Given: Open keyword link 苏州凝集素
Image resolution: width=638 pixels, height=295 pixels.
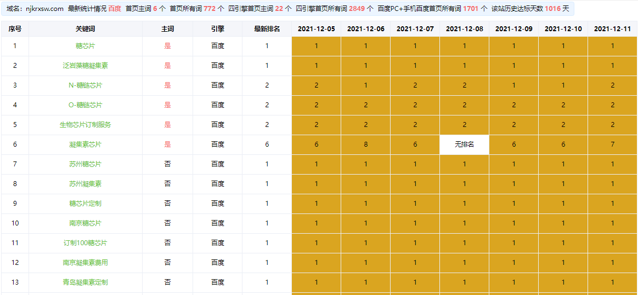Looking at the screenshot, I should coord(86,184).
